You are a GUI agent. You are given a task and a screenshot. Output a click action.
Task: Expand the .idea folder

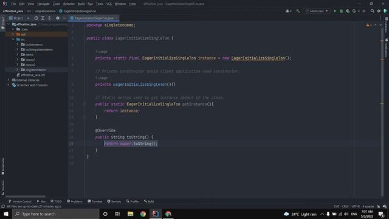point(13,29)
